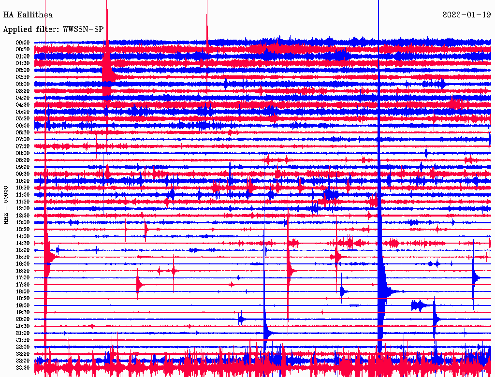Screen dimensions: 495x377
Task: Select the 16:30 time row label
Action: tap(23, 271)
